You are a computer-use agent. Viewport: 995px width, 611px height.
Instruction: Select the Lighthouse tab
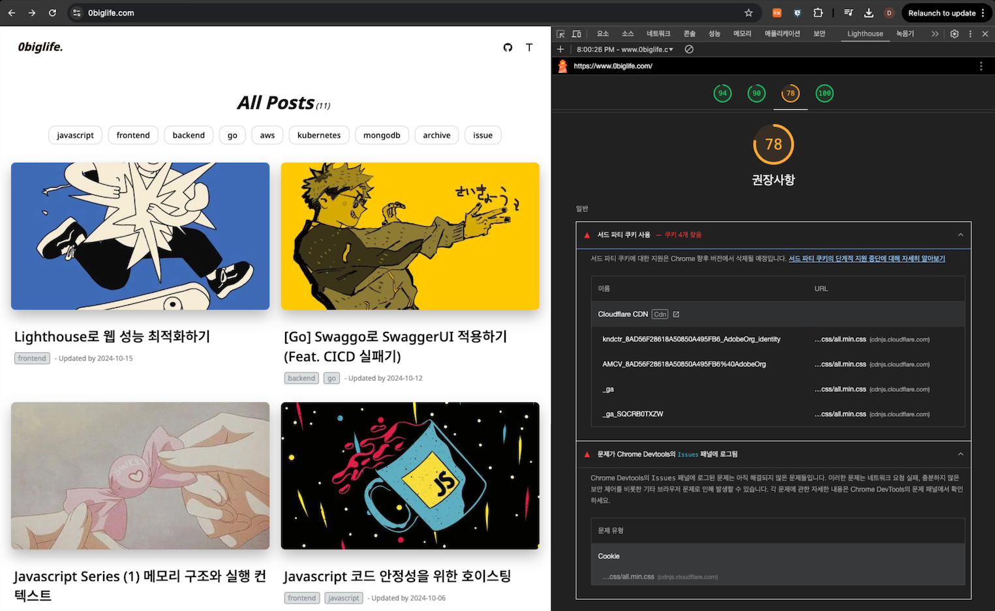coord(865,34)
